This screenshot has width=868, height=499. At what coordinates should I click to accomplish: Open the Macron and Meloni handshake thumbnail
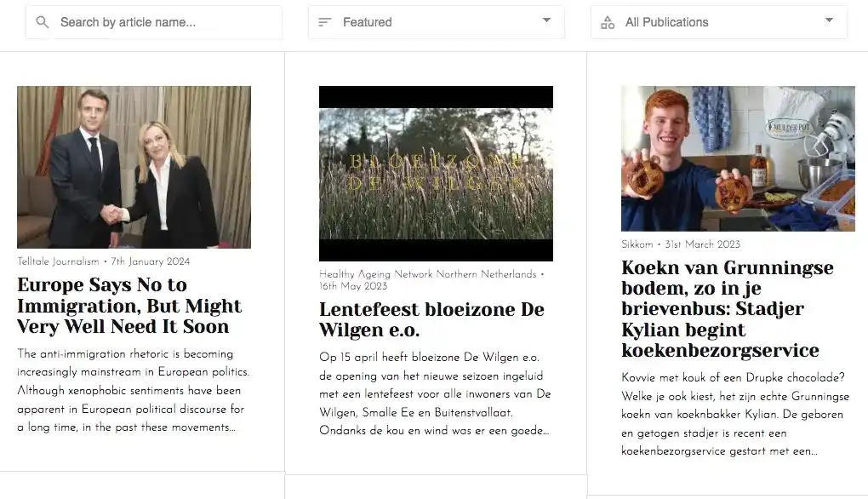[x=134, y=167]
